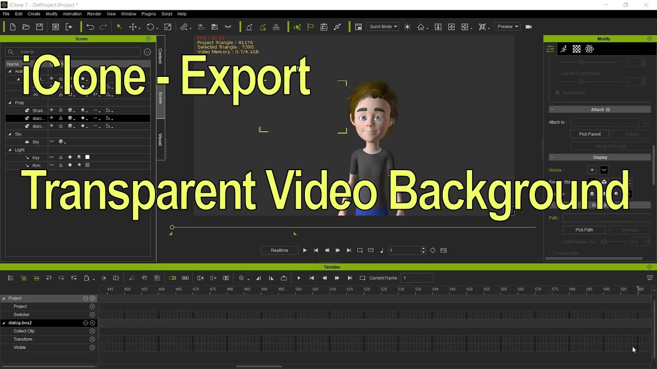Enable the Follow Path checkbox
Viewport: 657px width, 369px height.
coord(552,253)
